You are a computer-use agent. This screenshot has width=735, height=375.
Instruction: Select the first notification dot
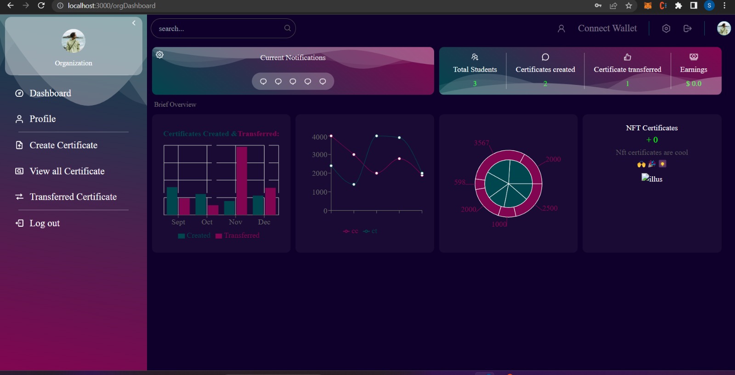(x=263, y=81)
